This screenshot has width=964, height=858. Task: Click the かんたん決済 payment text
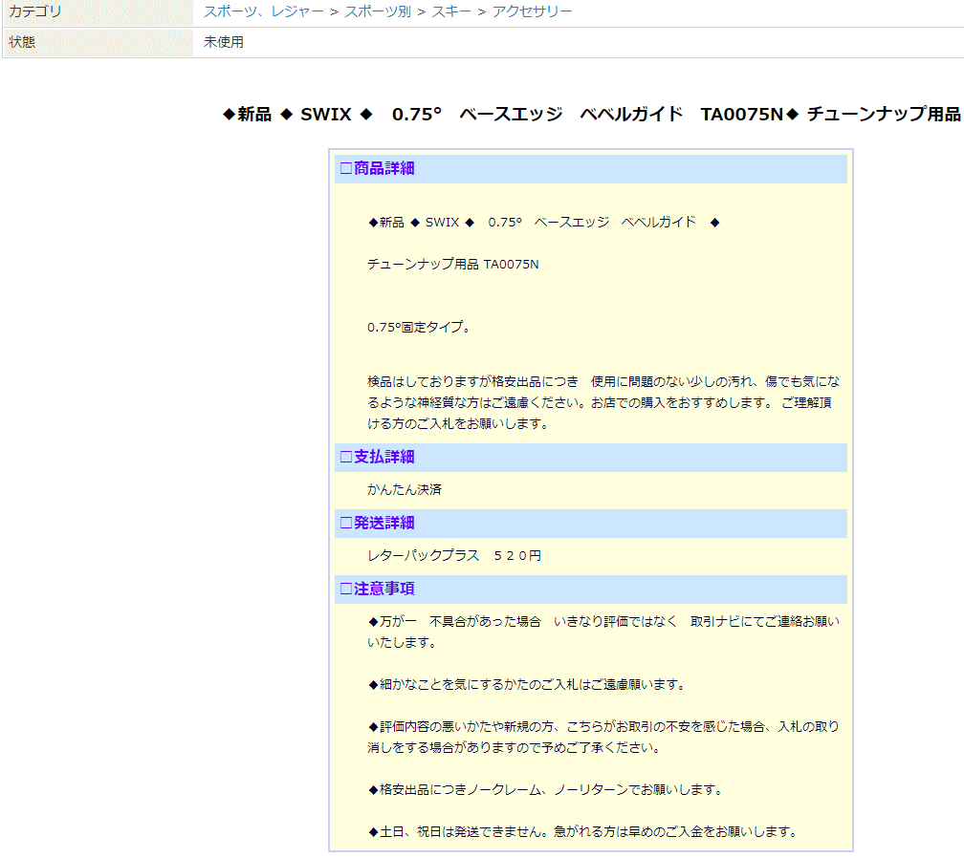click(405, 489)
